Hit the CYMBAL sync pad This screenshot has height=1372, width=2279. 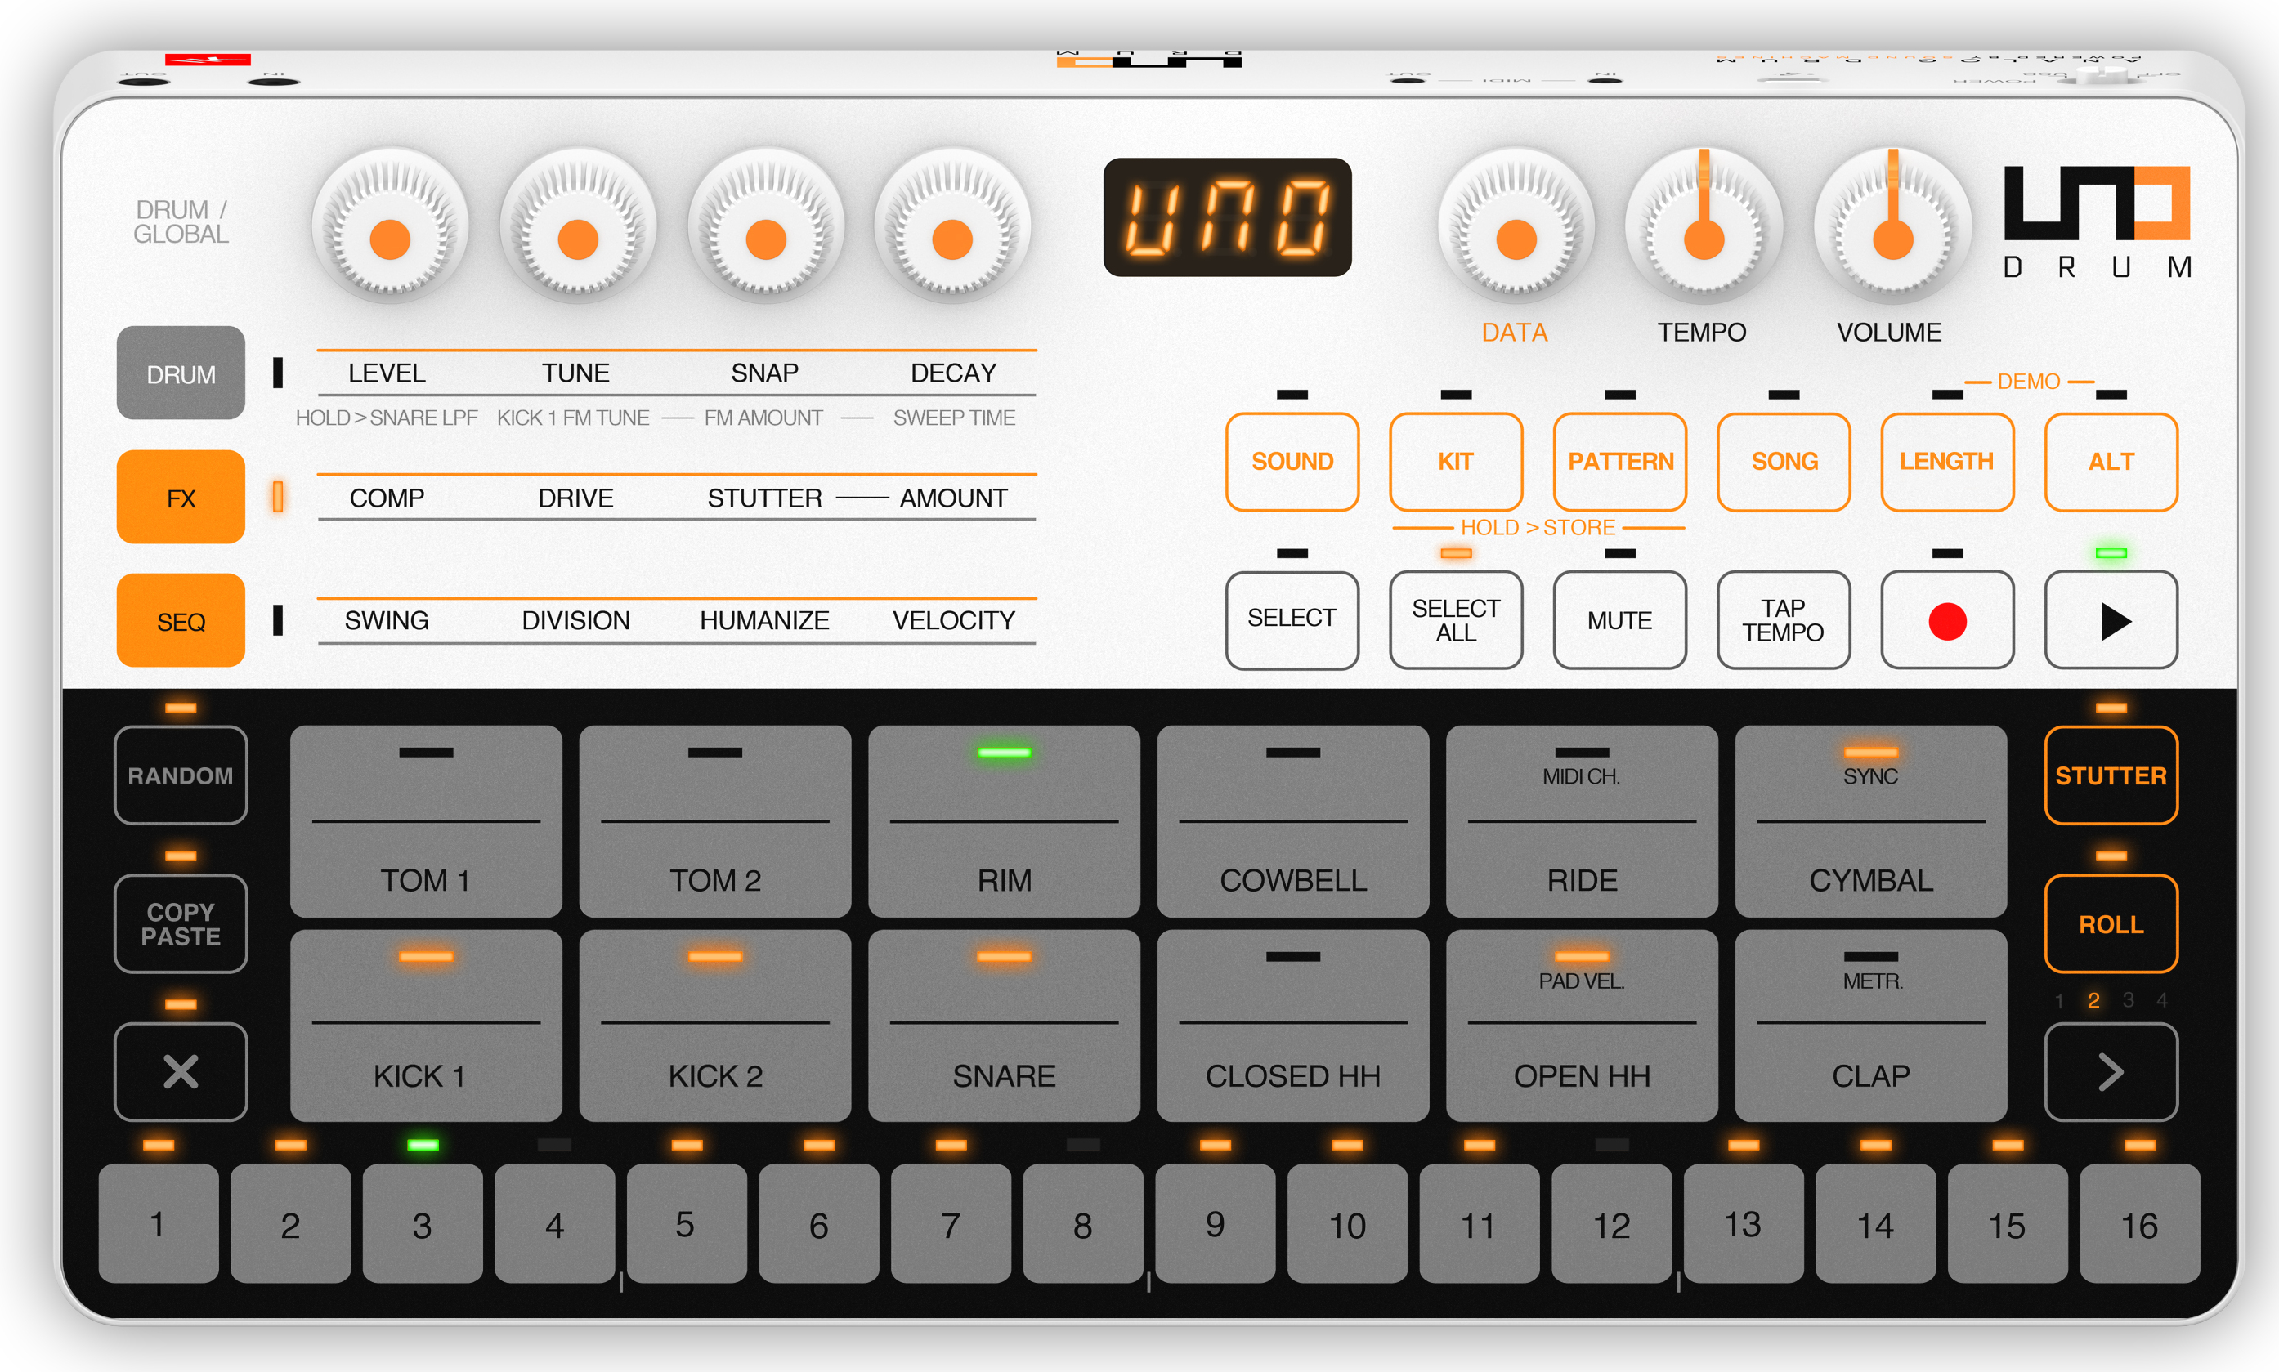(x=1869, y=823)
